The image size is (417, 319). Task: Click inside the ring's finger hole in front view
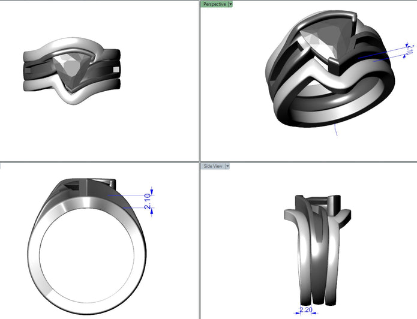(x=86, y=255)
